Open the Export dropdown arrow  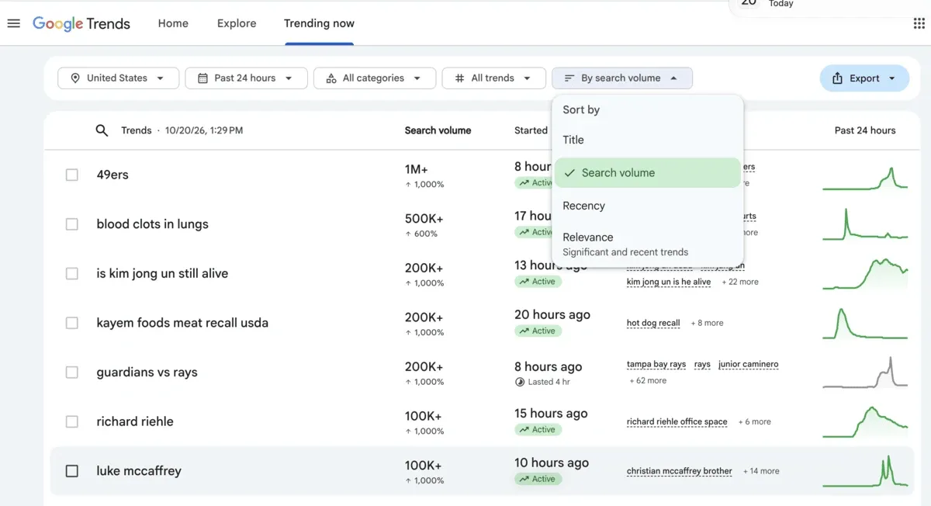click(892, 78)
